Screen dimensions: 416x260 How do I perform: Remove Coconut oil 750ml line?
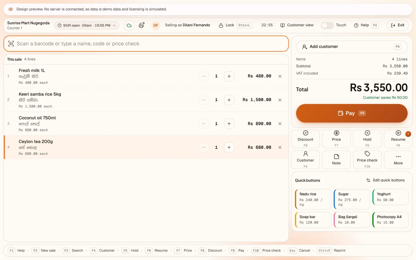point(280,124)
